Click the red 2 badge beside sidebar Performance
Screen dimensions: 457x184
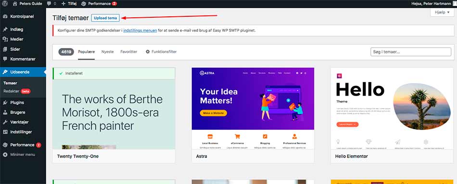pyautogui.click(x=38, y=145)
